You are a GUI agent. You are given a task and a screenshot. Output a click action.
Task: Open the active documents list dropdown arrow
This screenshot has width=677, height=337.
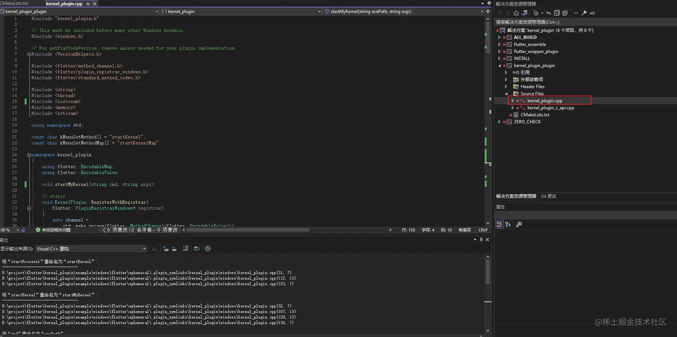(x=482, y=3)
